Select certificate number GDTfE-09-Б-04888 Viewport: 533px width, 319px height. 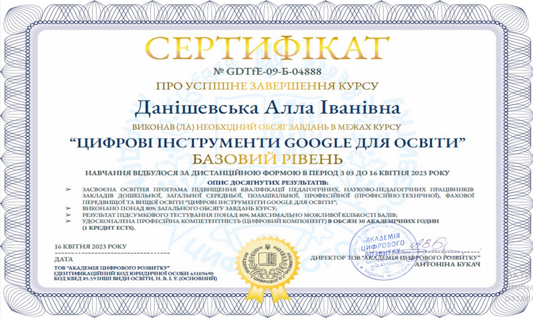tap(267, 71)
